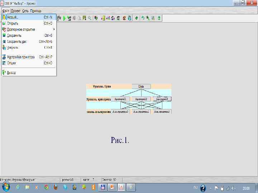Choose Сохранить как in the Файл menu
The width and height of the screenshot is (258, 193).
coord(29,41)
